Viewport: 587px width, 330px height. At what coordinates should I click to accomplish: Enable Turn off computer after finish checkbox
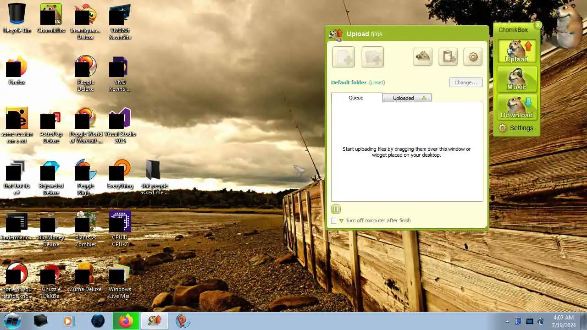334,220
